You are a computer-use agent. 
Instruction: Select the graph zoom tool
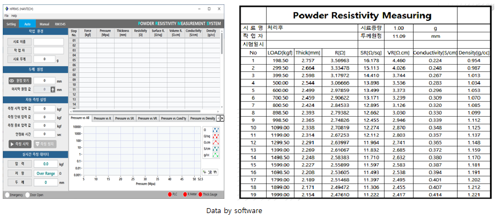(x=210, y=172)
